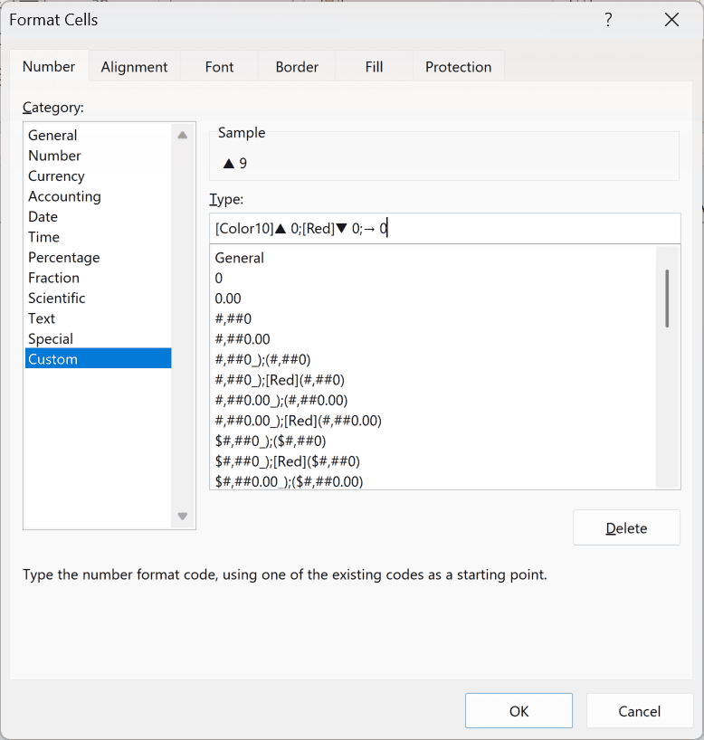Viewport: 704px width, 740px height.
Task: Select Number category
Action: point(99,156)
